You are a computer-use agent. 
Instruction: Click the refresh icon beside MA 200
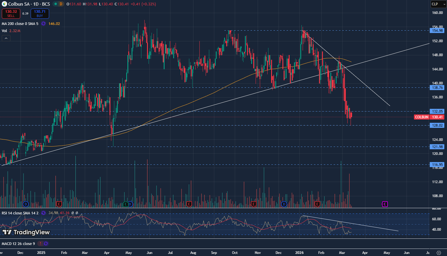click(x=43, y=23)
